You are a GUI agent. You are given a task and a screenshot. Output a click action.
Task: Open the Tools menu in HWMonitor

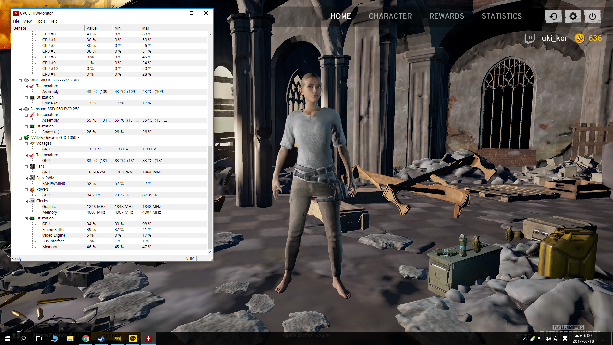click(40, 21)
